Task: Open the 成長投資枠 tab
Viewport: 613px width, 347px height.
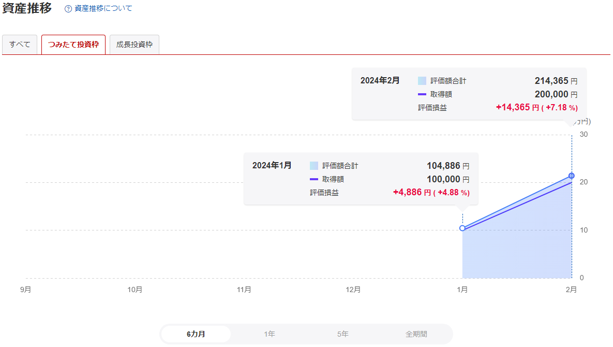Action: click(134, 45)
